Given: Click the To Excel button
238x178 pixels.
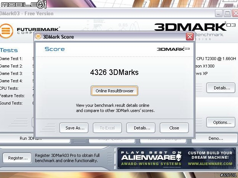Looking at the screenshot, I should point(107,128).
